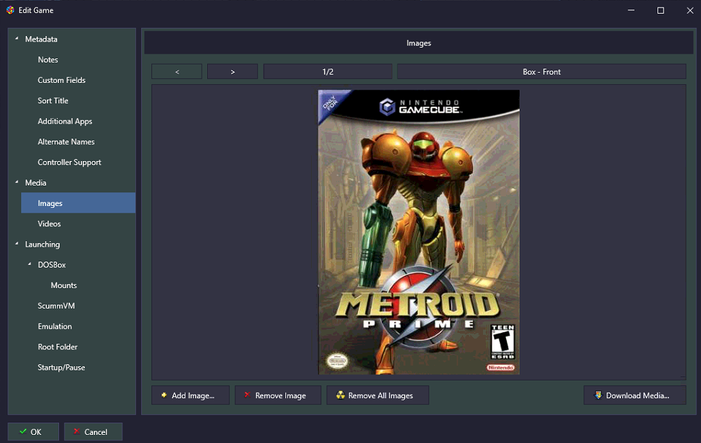Click the red X Remove Image icon

click(x=247, y=395)
